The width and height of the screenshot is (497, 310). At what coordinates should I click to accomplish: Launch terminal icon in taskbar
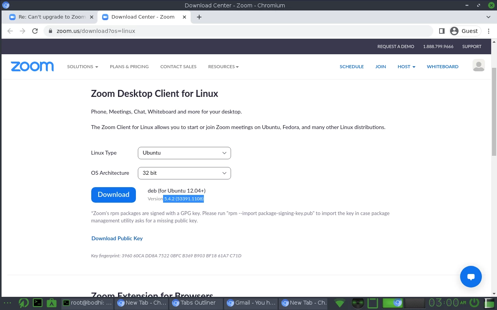(38, 303)
